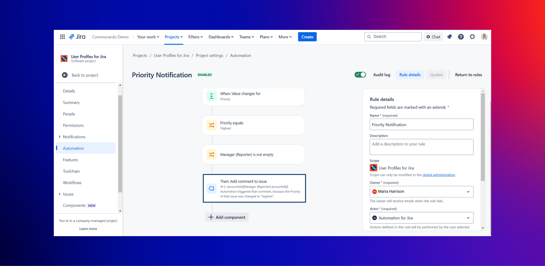The width and height of the screenshot is (545, 266).
Task: Select the Then: Add comment to issue card
Action: tap(254, 188)
